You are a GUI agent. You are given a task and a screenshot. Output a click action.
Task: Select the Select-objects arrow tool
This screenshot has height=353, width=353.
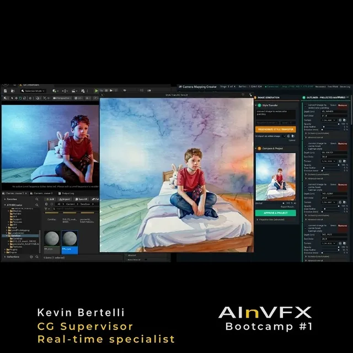click(12, 98)
